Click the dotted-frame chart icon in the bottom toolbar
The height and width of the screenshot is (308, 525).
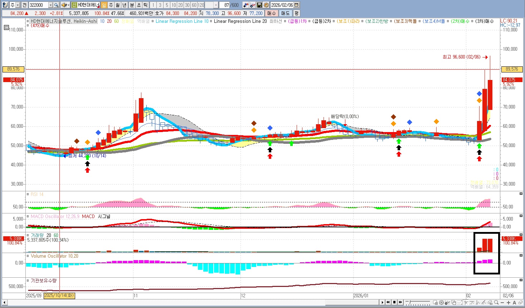click(x=460, y=303)
